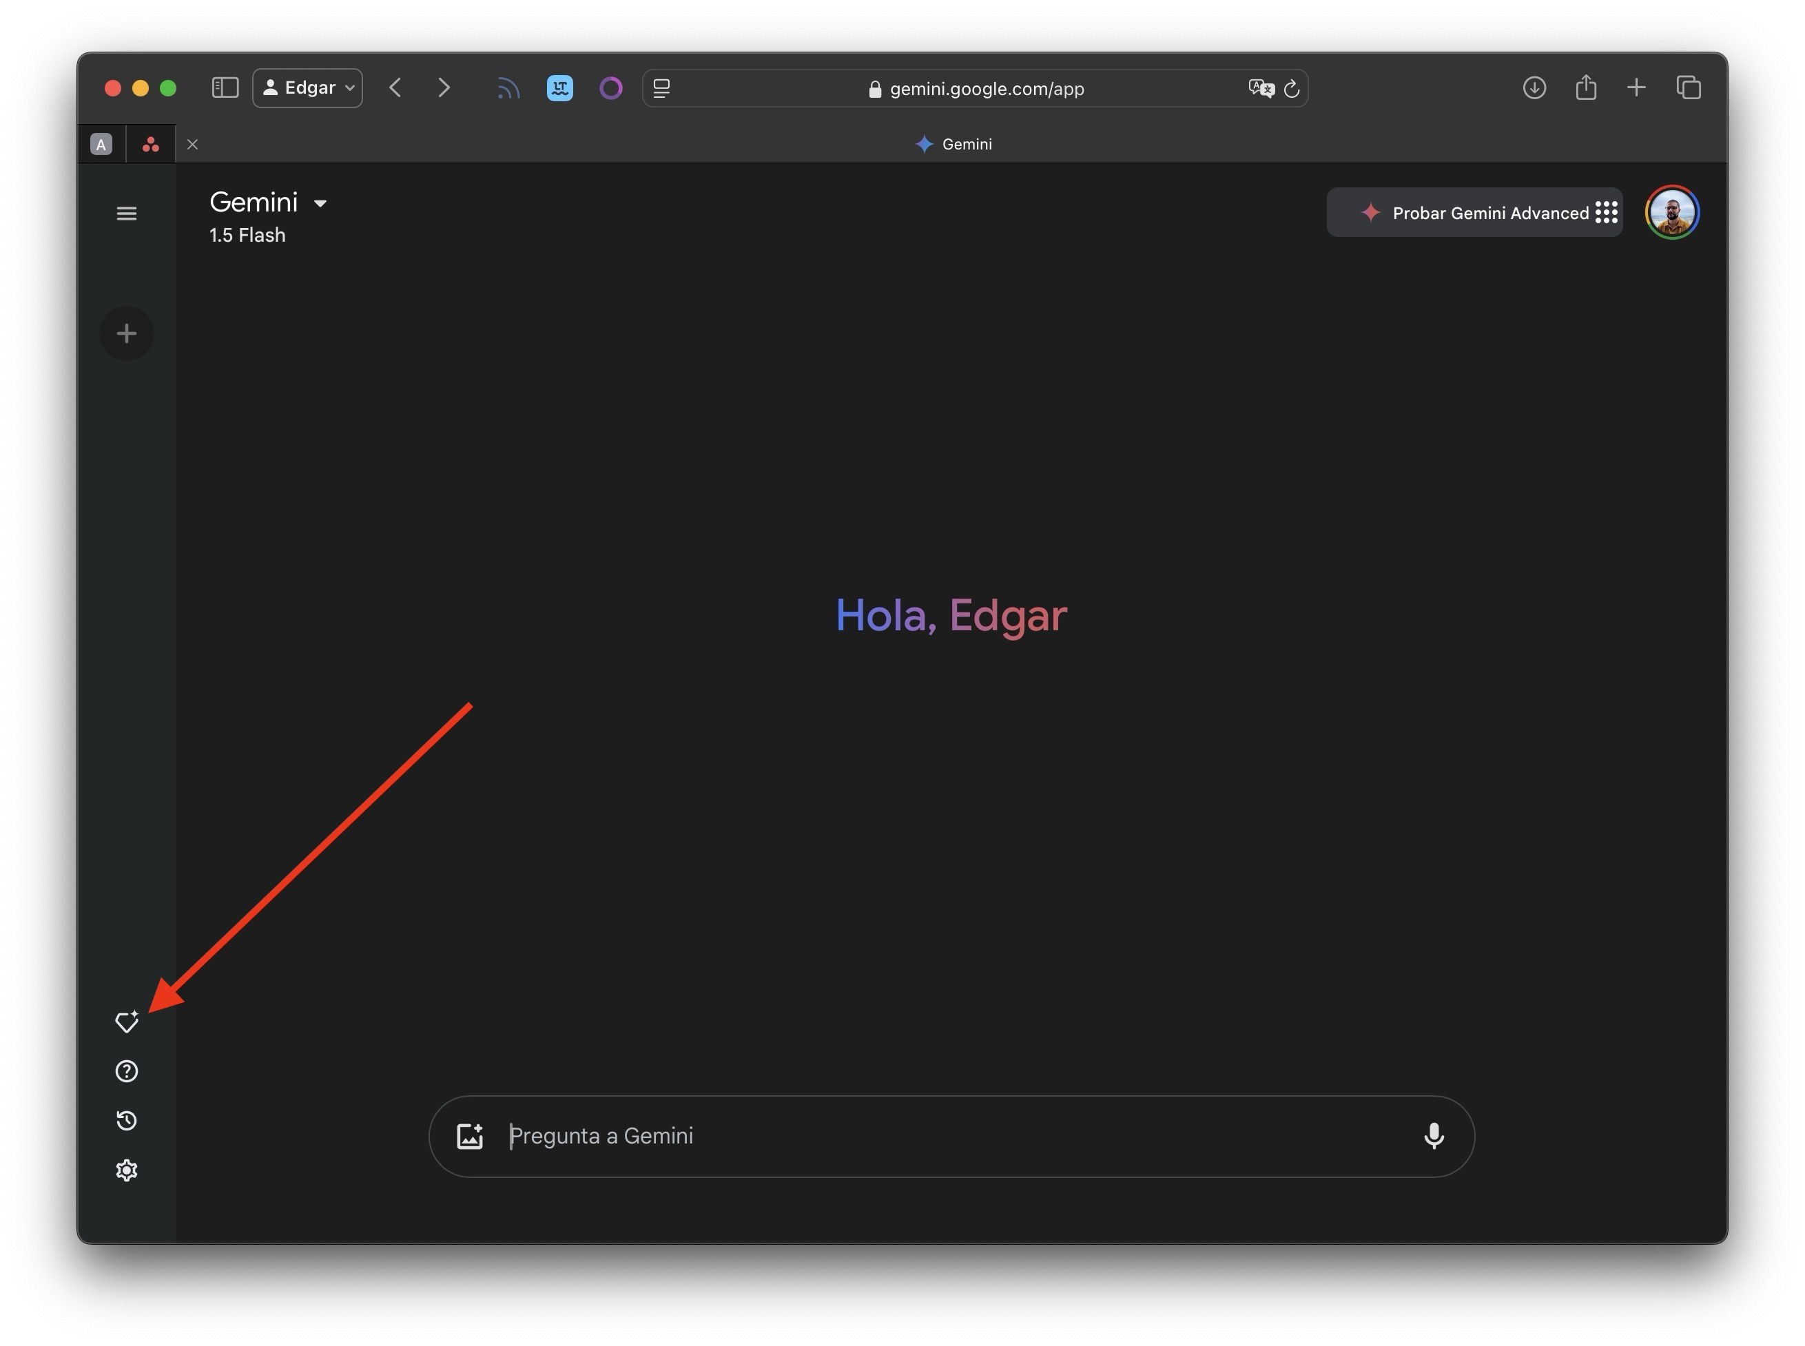Image resolution: width=1805 pixels, height=1346 pixels.
Task: Click the blue translate extension icon
Action: point(560,88)
